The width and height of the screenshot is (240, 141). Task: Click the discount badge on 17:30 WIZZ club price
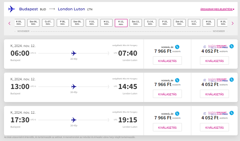(232, 113)
